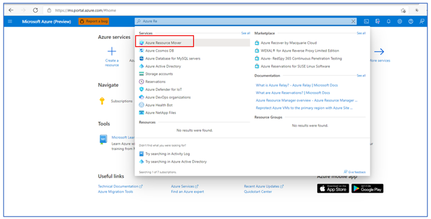
Task: Click into the Azure search field
Action: coord(242,22)
